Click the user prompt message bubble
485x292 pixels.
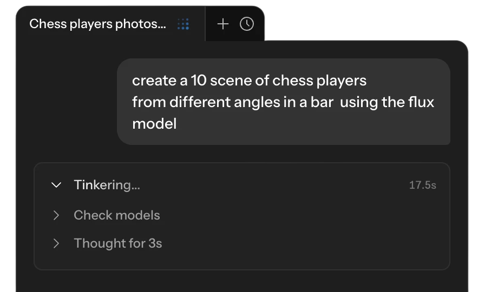coord(283,102)
